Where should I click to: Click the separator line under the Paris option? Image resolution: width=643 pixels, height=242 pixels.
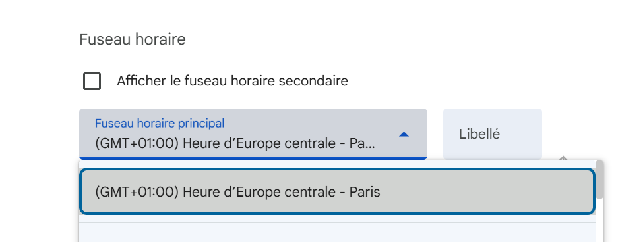click(337, 223)
